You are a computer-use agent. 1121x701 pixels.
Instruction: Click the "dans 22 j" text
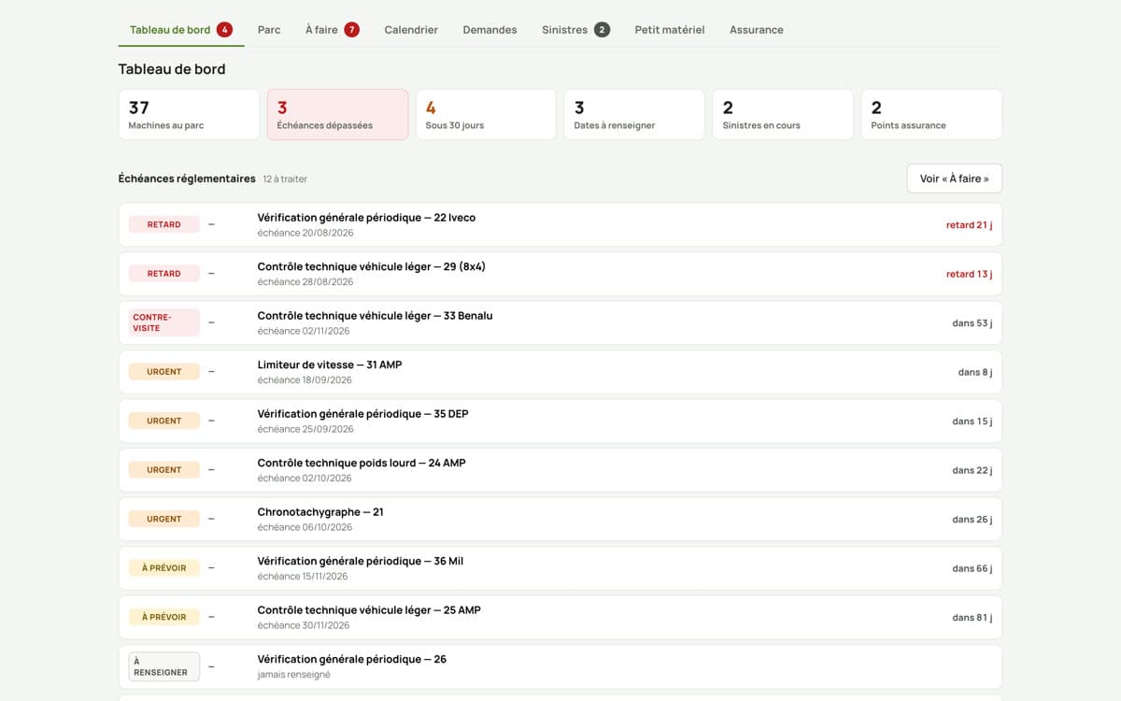click(972, 470)
